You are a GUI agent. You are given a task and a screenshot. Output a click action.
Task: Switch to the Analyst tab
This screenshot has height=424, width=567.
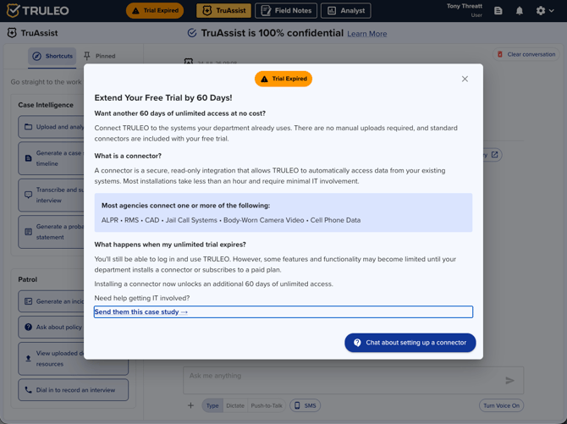pos(345,10)
